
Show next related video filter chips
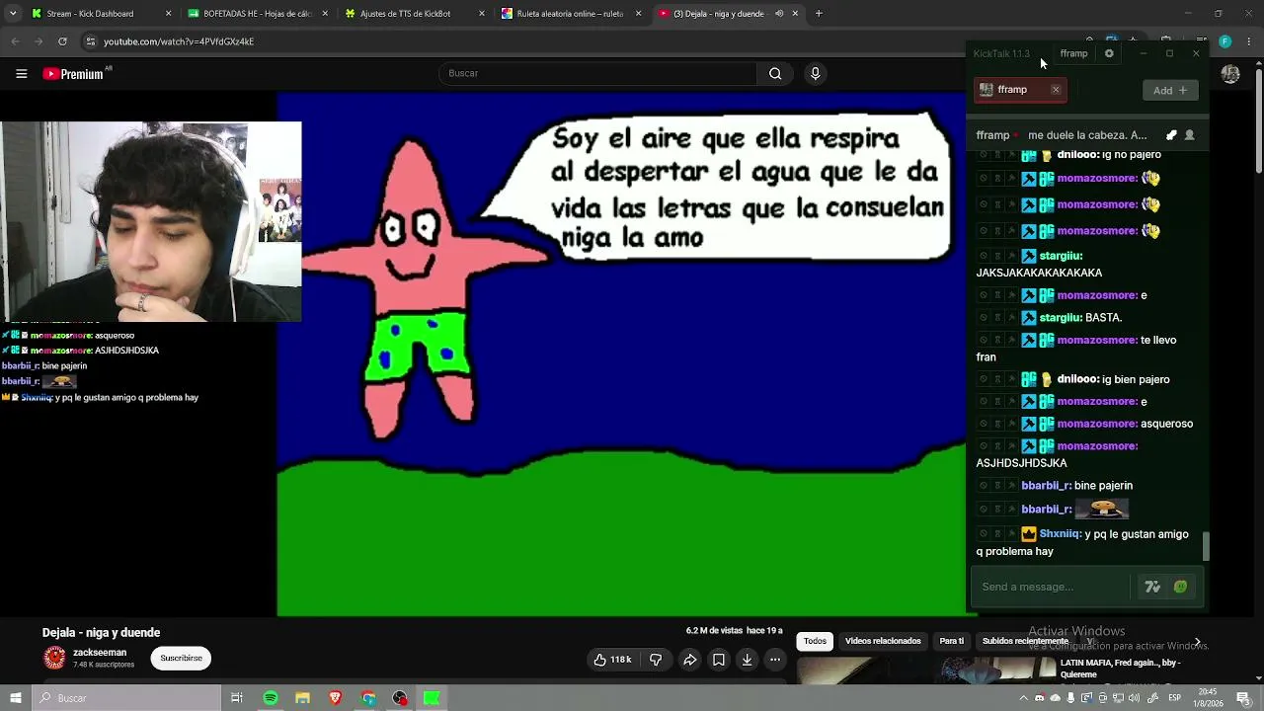pyautogui.click(x=1197, y=642)
